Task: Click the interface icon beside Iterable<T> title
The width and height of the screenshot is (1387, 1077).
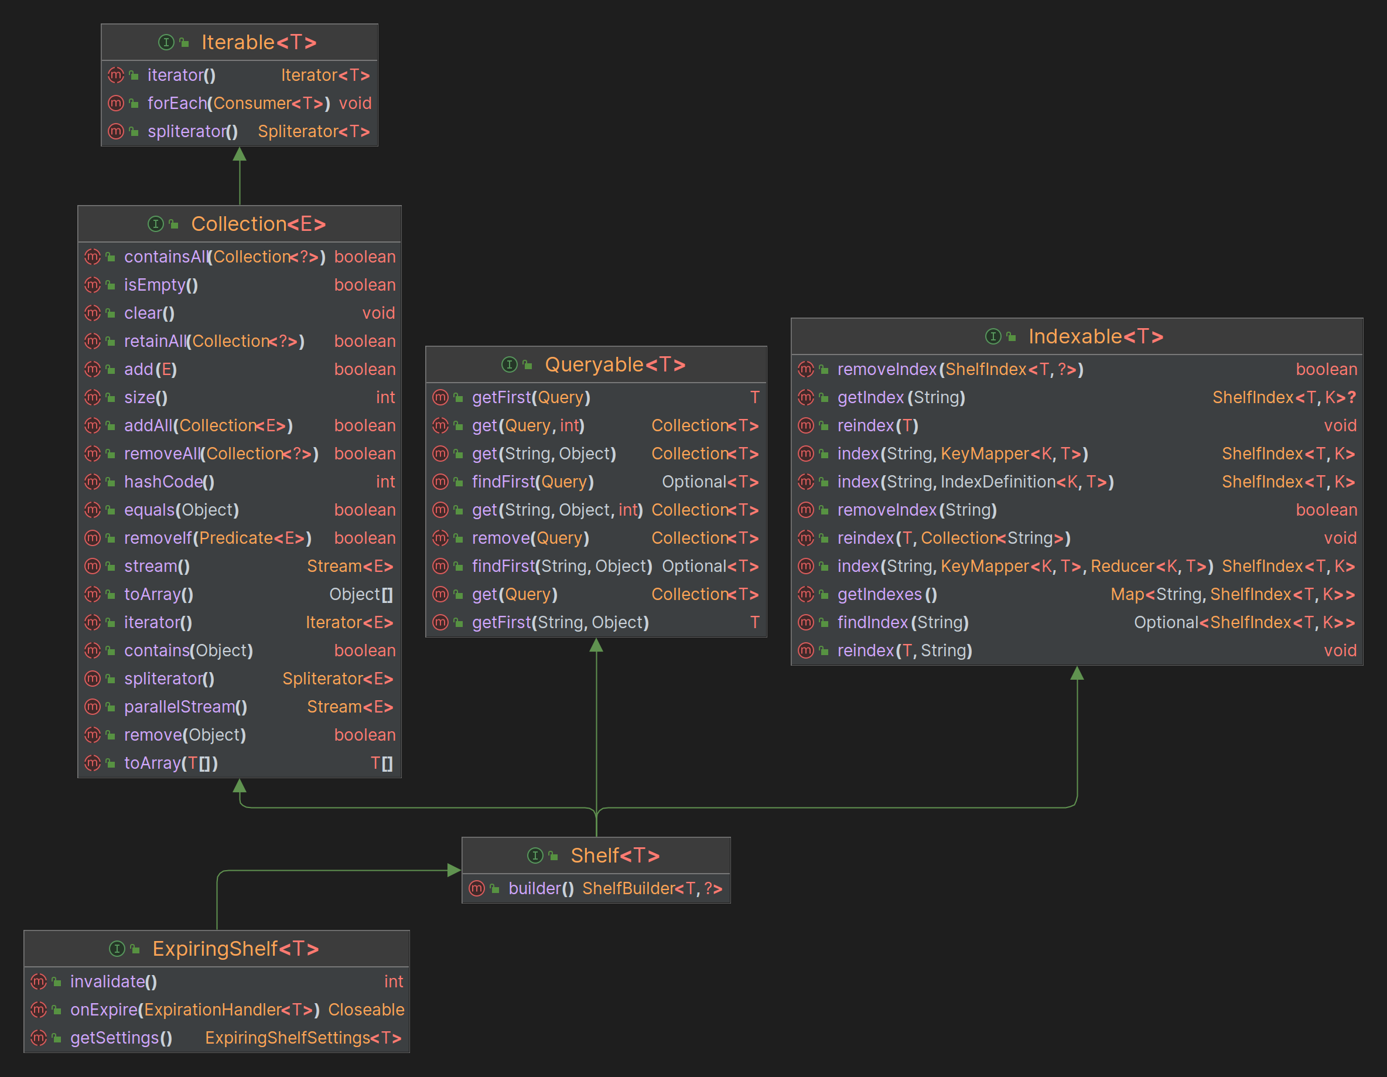Action: (166, 43)
